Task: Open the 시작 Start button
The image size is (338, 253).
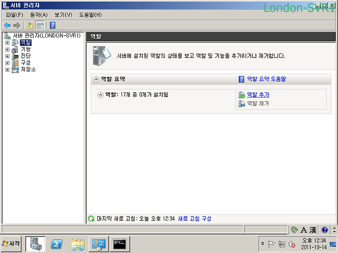Action: pyautogui.click(x=11, y=244)
